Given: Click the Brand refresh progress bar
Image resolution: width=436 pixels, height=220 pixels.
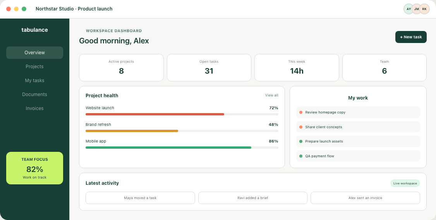Looking at the screenshot, I should point(182,131).
